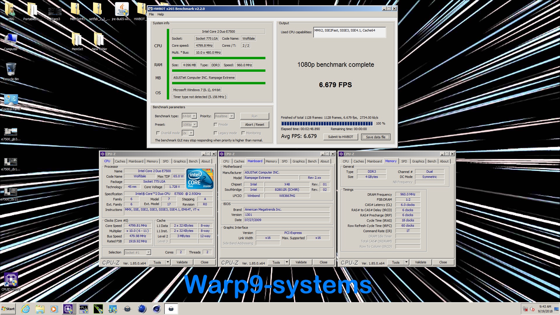Viewport: 560px width, 315px height.
Task: Switch to the PLL SetFSB taskbar icon
Action: [84, 309]
